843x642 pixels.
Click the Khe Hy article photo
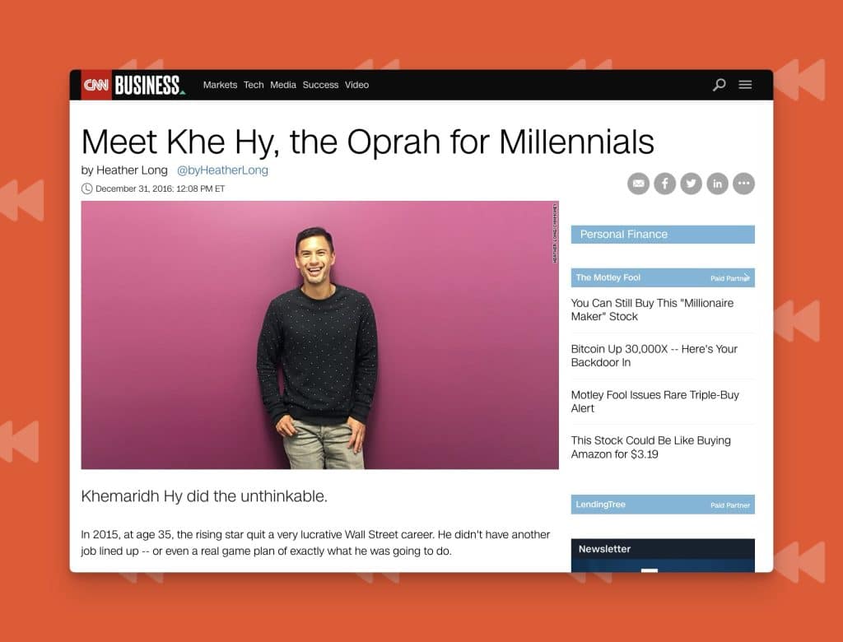click(320, 335)
